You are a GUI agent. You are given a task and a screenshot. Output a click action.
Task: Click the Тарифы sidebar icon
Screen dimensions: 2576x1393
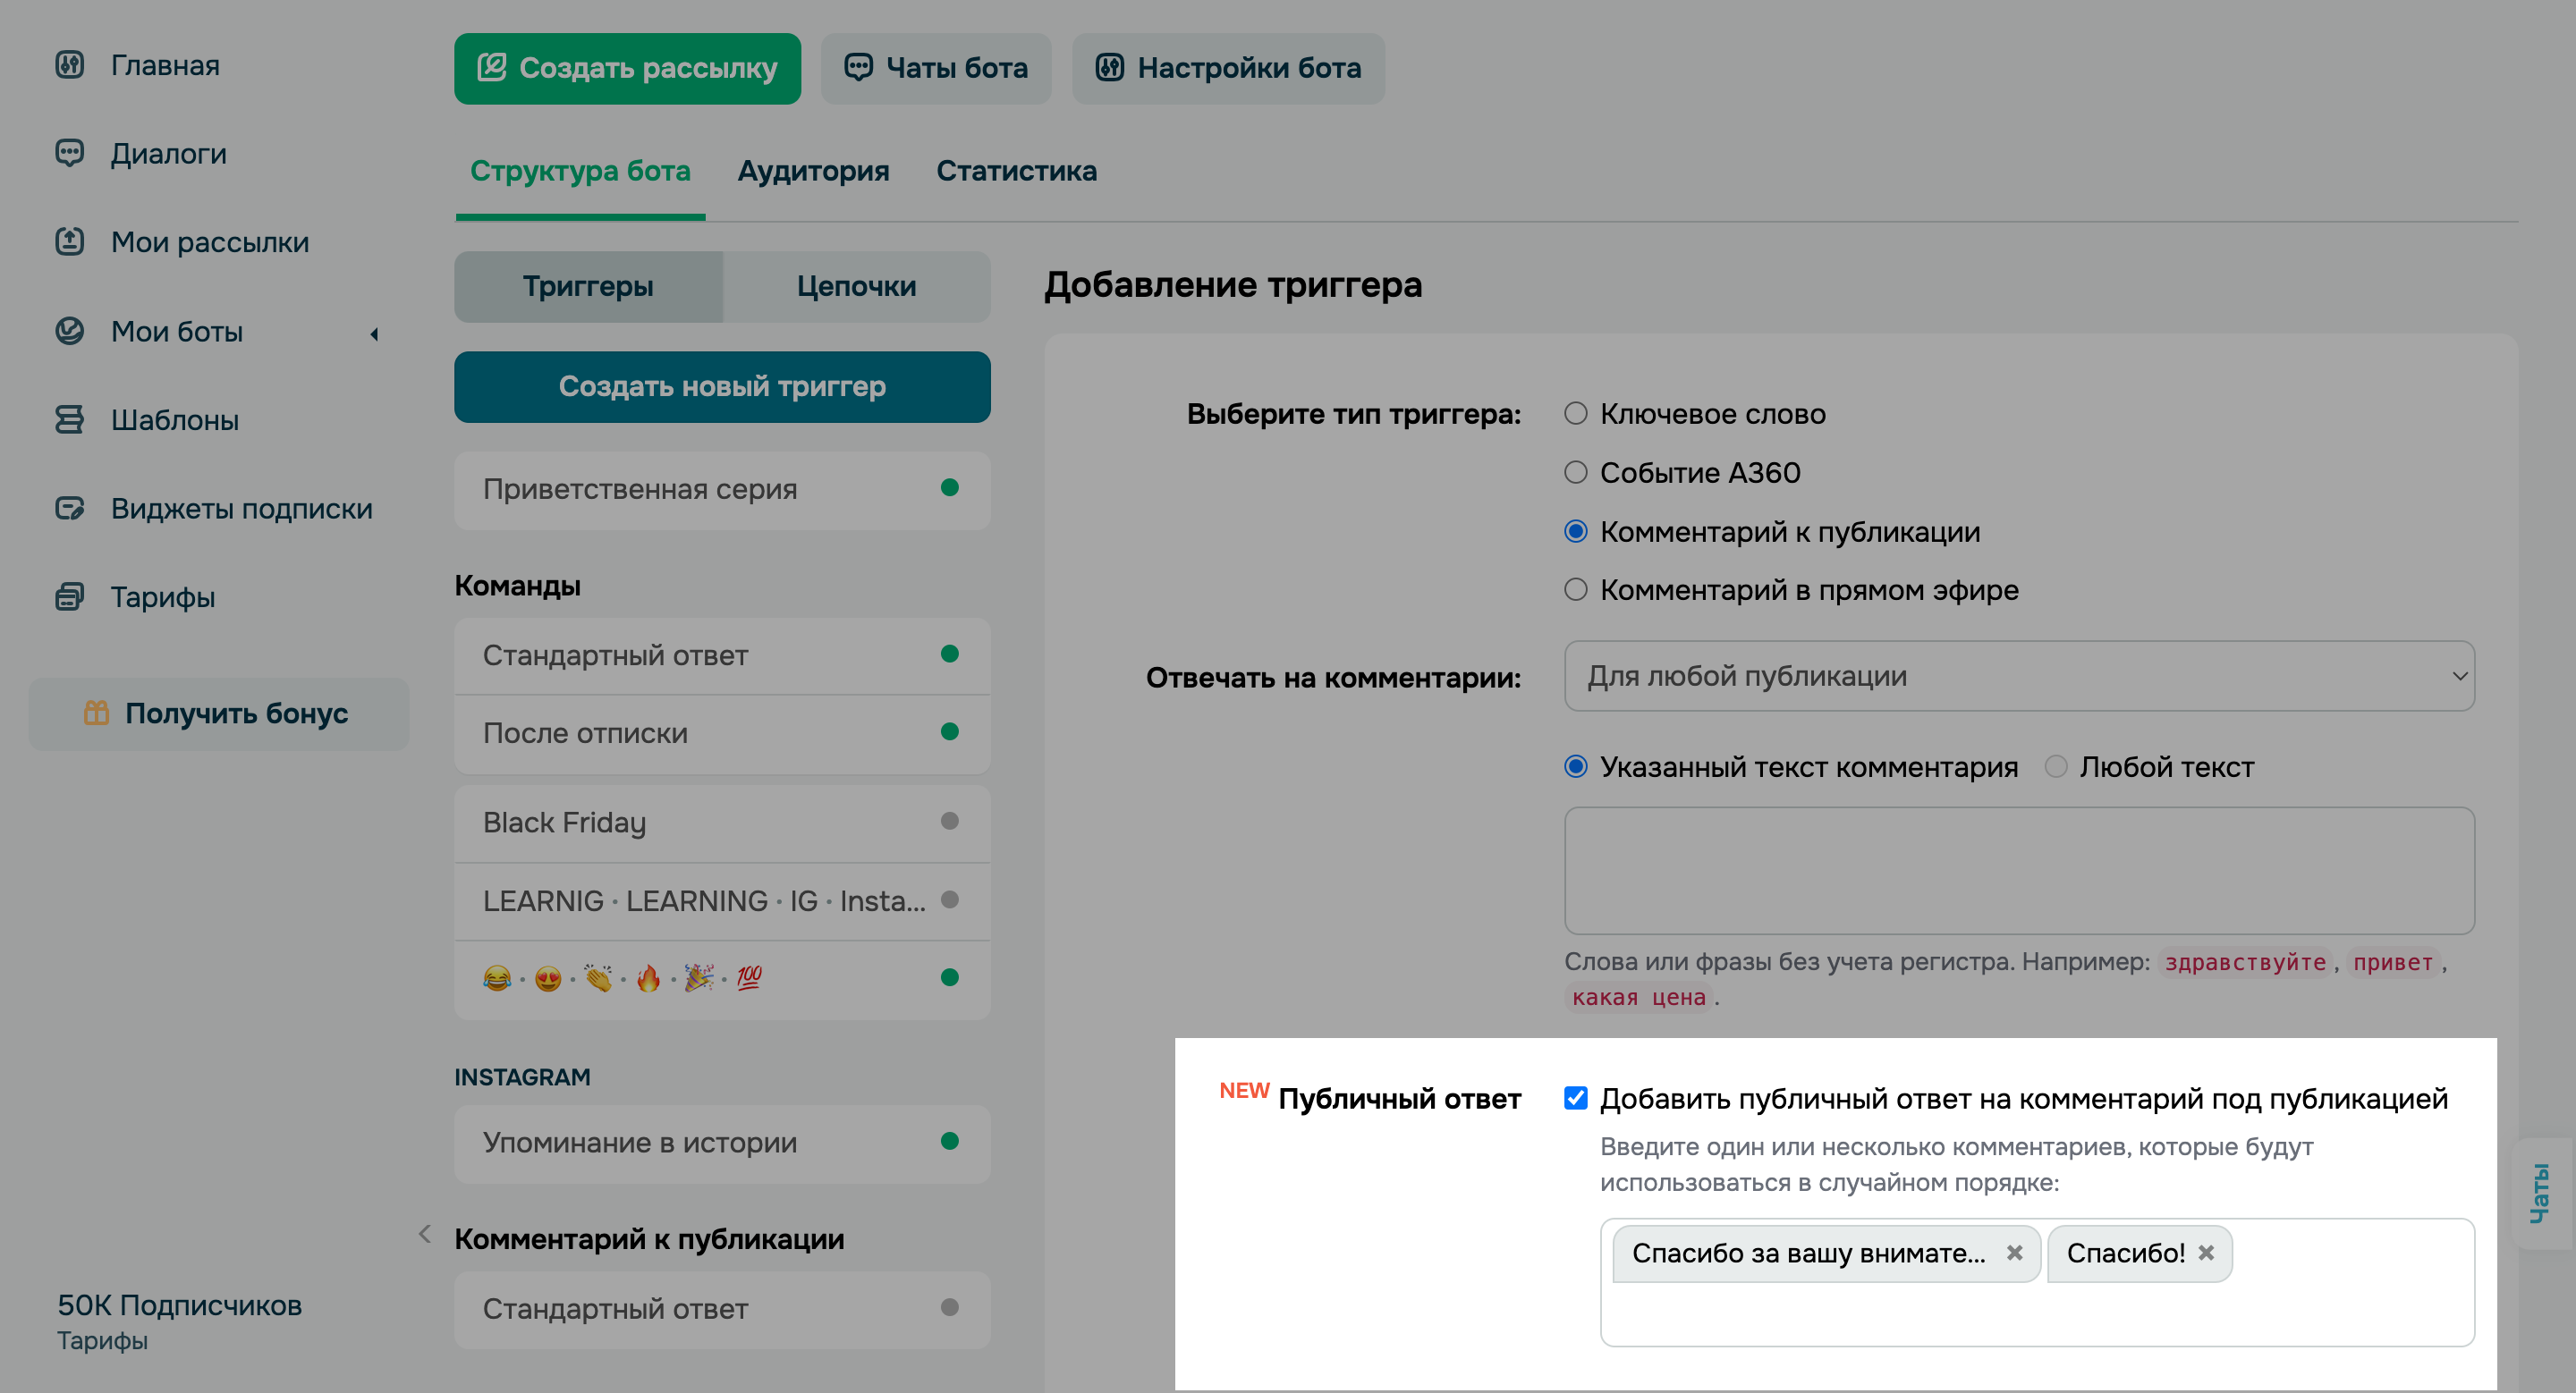pos(69,596)
